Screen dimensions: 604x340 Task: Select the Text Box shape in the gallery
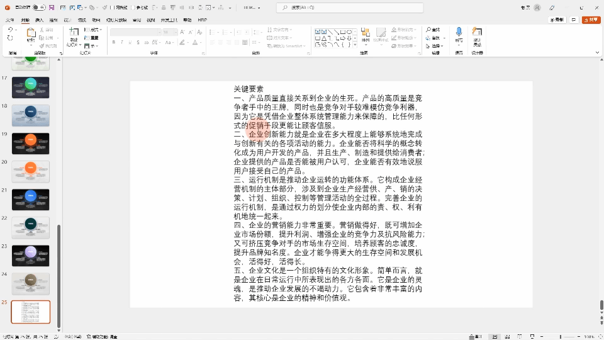coord(317,32)
